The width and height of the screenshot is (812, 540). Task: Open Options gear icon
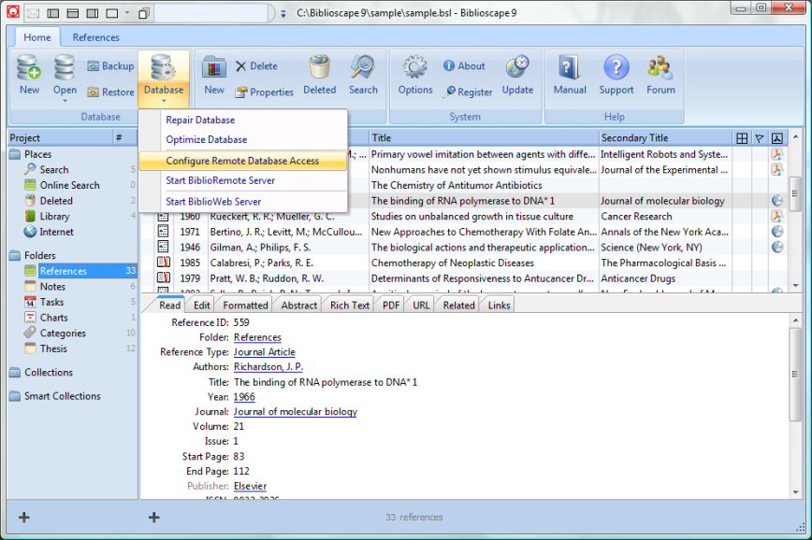415,76
